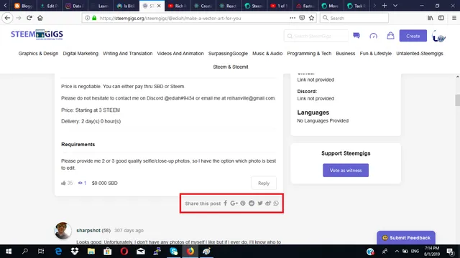460x258 pixels.
Task: Open Programming & Tech category
Action: click(x=309, y=53)
